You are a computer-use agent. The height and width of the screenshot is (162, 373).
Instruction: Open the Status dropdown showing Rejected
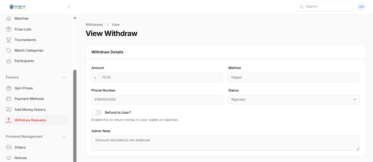(x=294, y=100)
